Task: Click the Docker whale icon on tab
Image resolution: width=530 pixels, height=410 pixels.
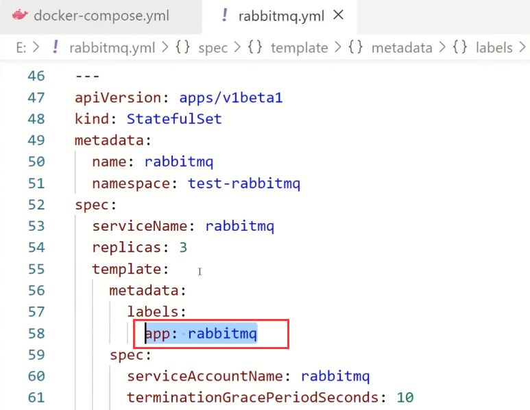Action: pos(21,15)
